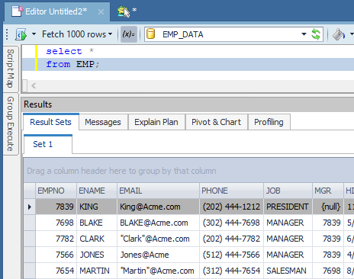Screen dimensions: 354x279
Task: Click the green refresh connection icon
Action: click(x=316, y=34)
